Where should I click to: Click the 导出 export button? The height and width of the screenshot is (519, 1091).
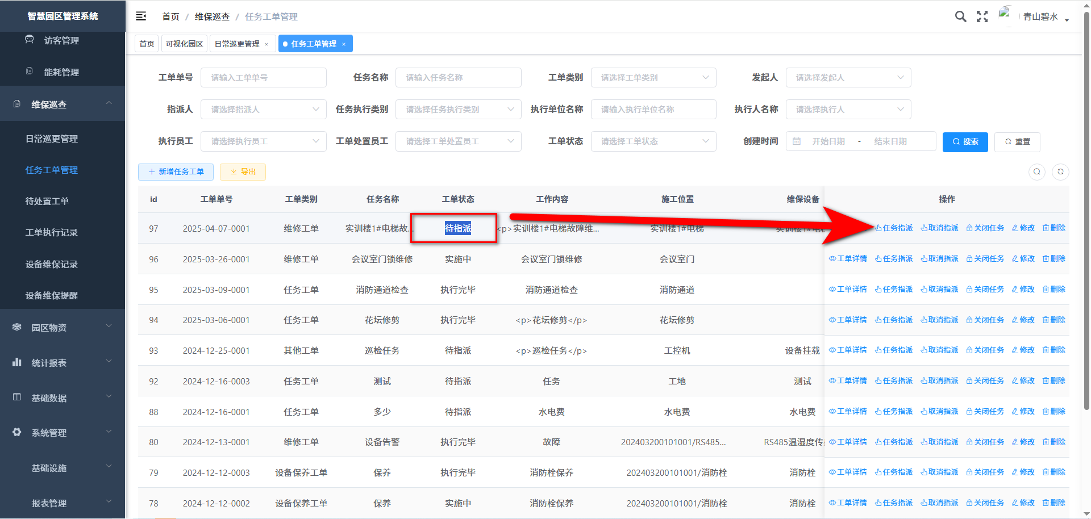click(243, 172)
